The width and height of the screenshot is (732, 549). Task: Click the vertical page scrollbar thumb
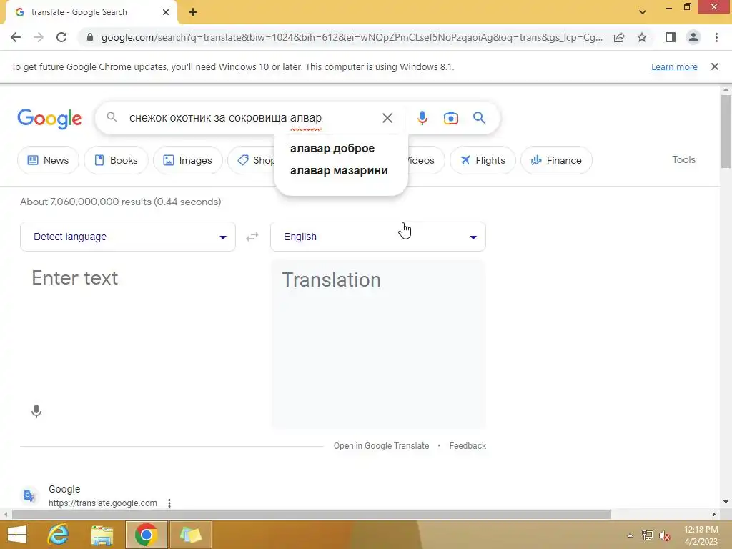point(726,131)
